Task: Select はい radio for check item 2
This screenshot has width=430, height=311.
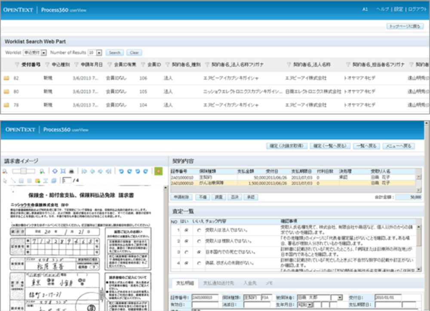Action: tap(187, 241)
